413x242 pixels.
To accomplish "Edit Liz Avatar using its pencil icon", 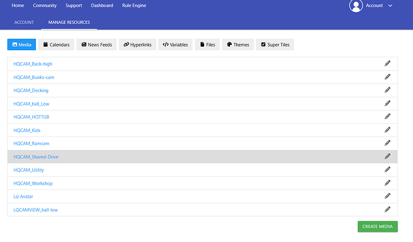I will 387,196.
